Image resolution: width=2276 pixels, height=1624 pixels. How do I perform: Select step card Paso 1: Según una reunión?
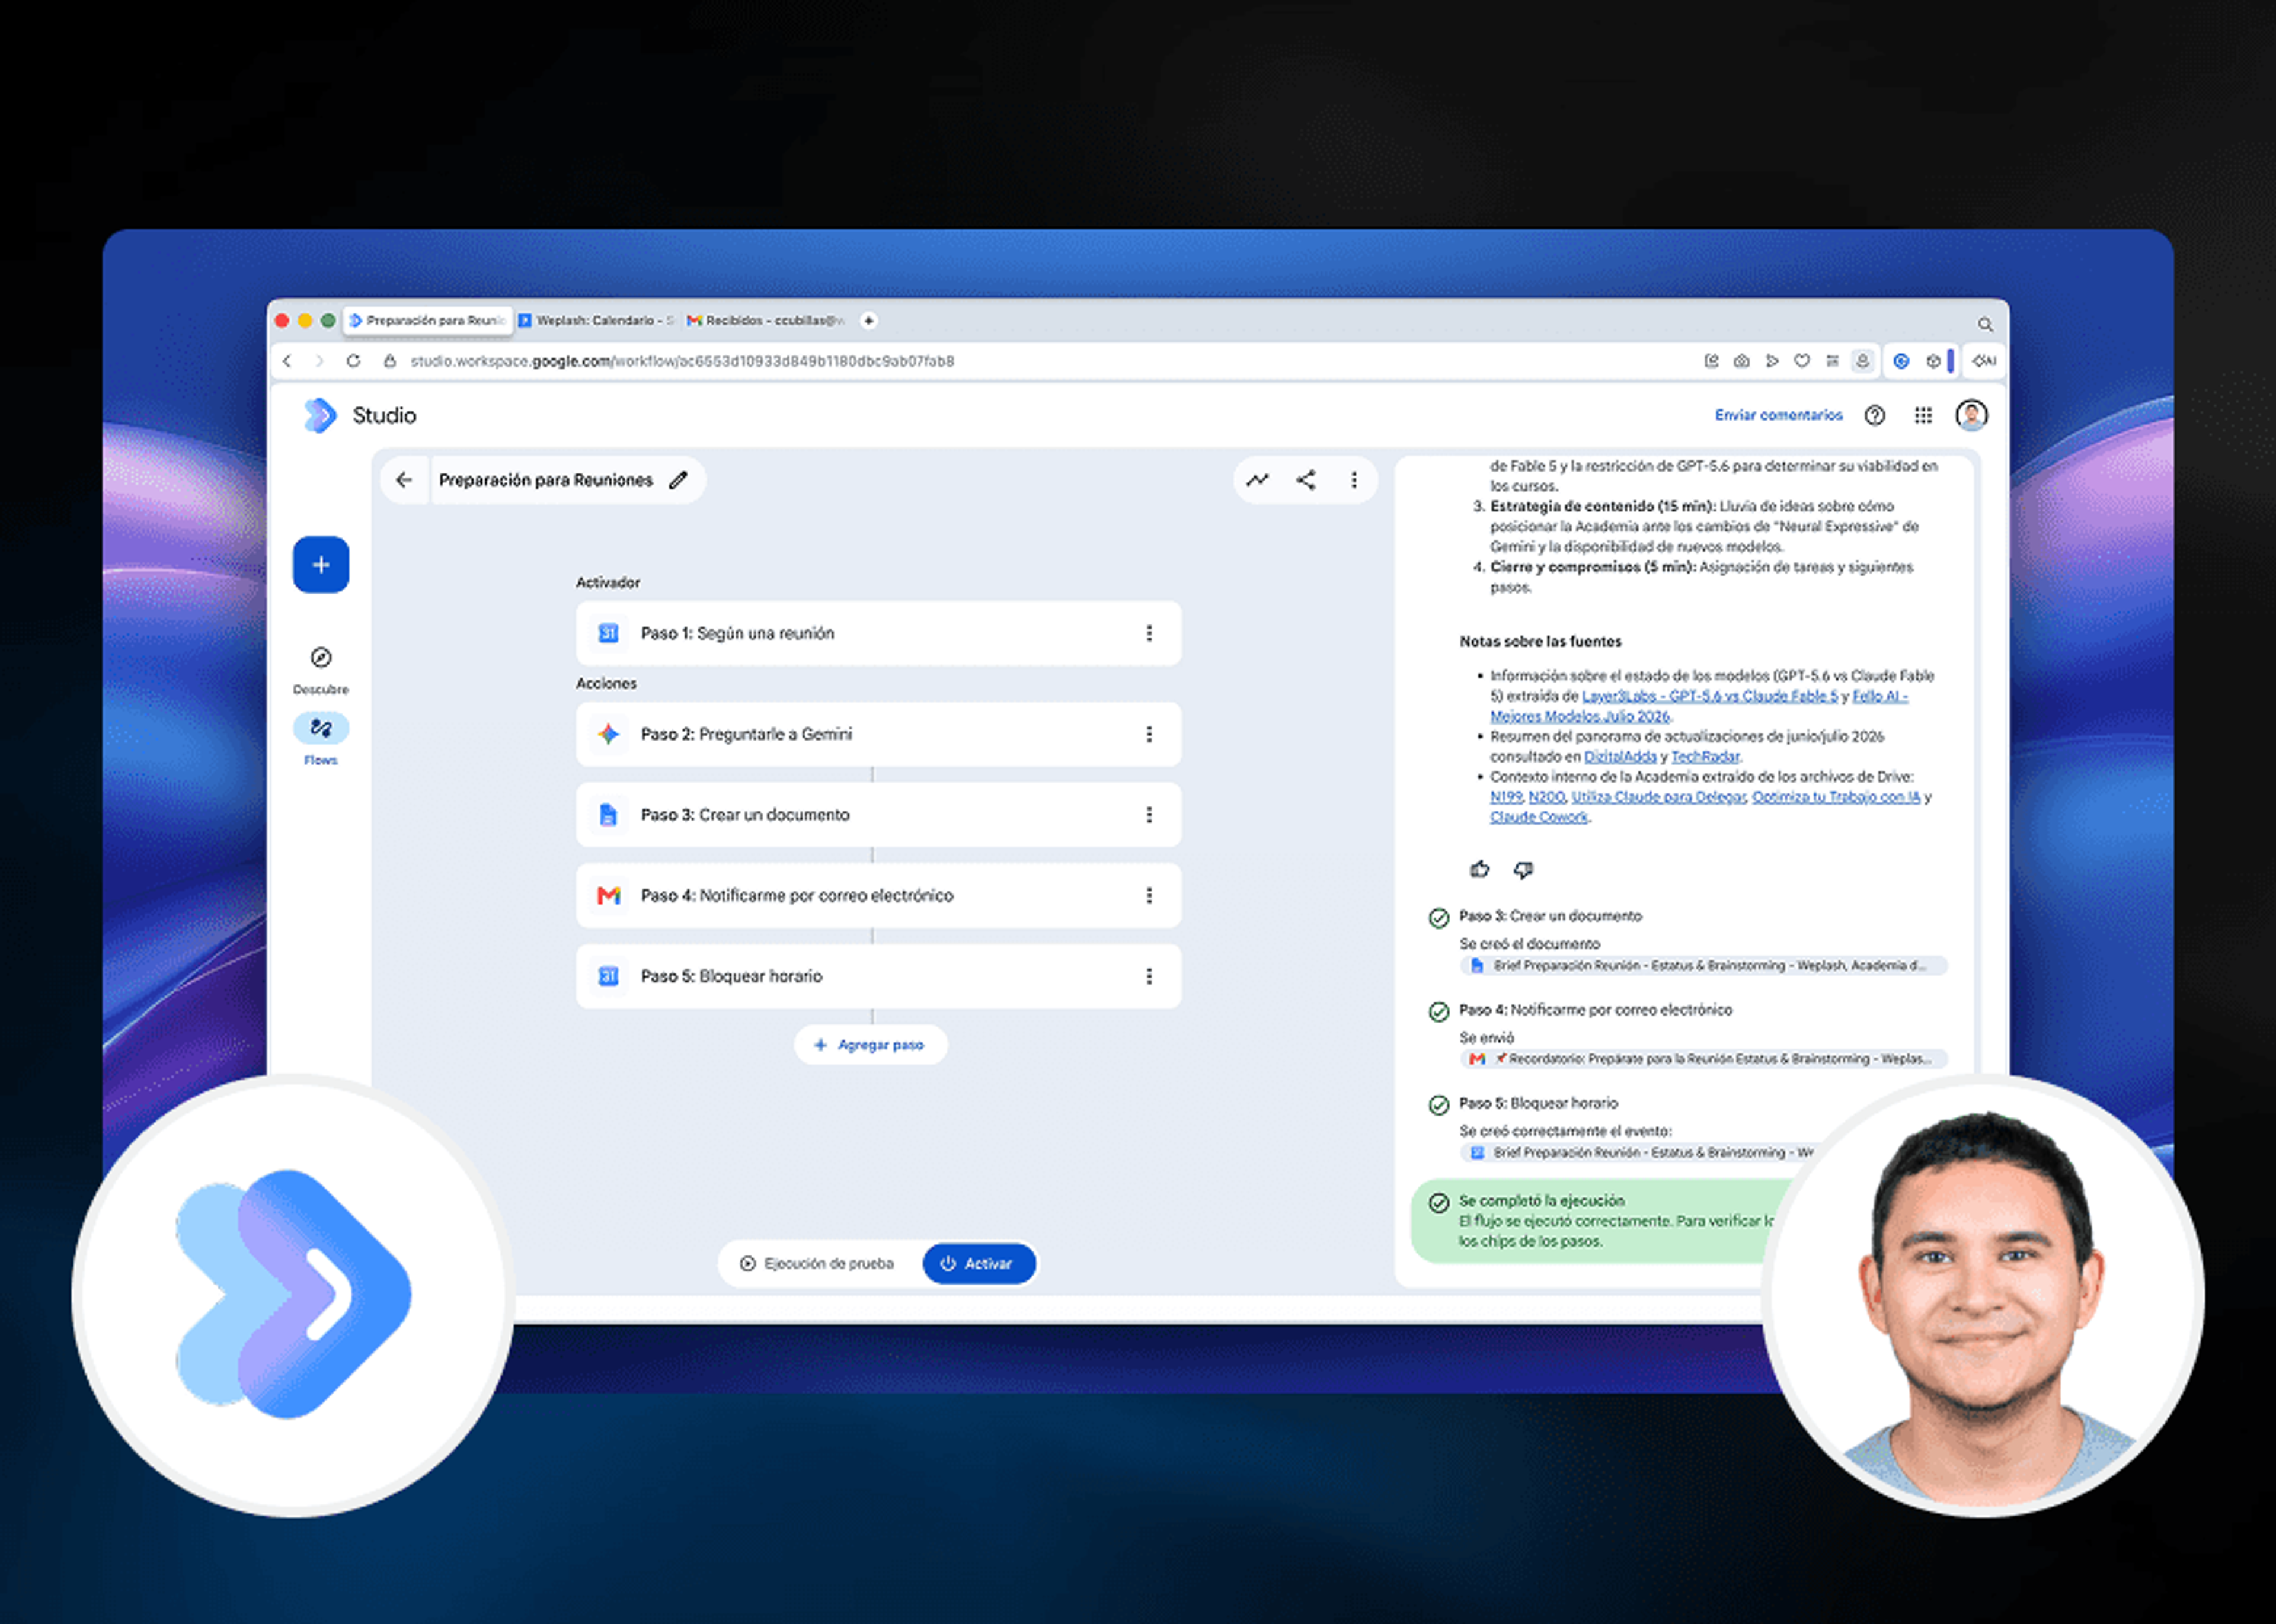point(878,633)
